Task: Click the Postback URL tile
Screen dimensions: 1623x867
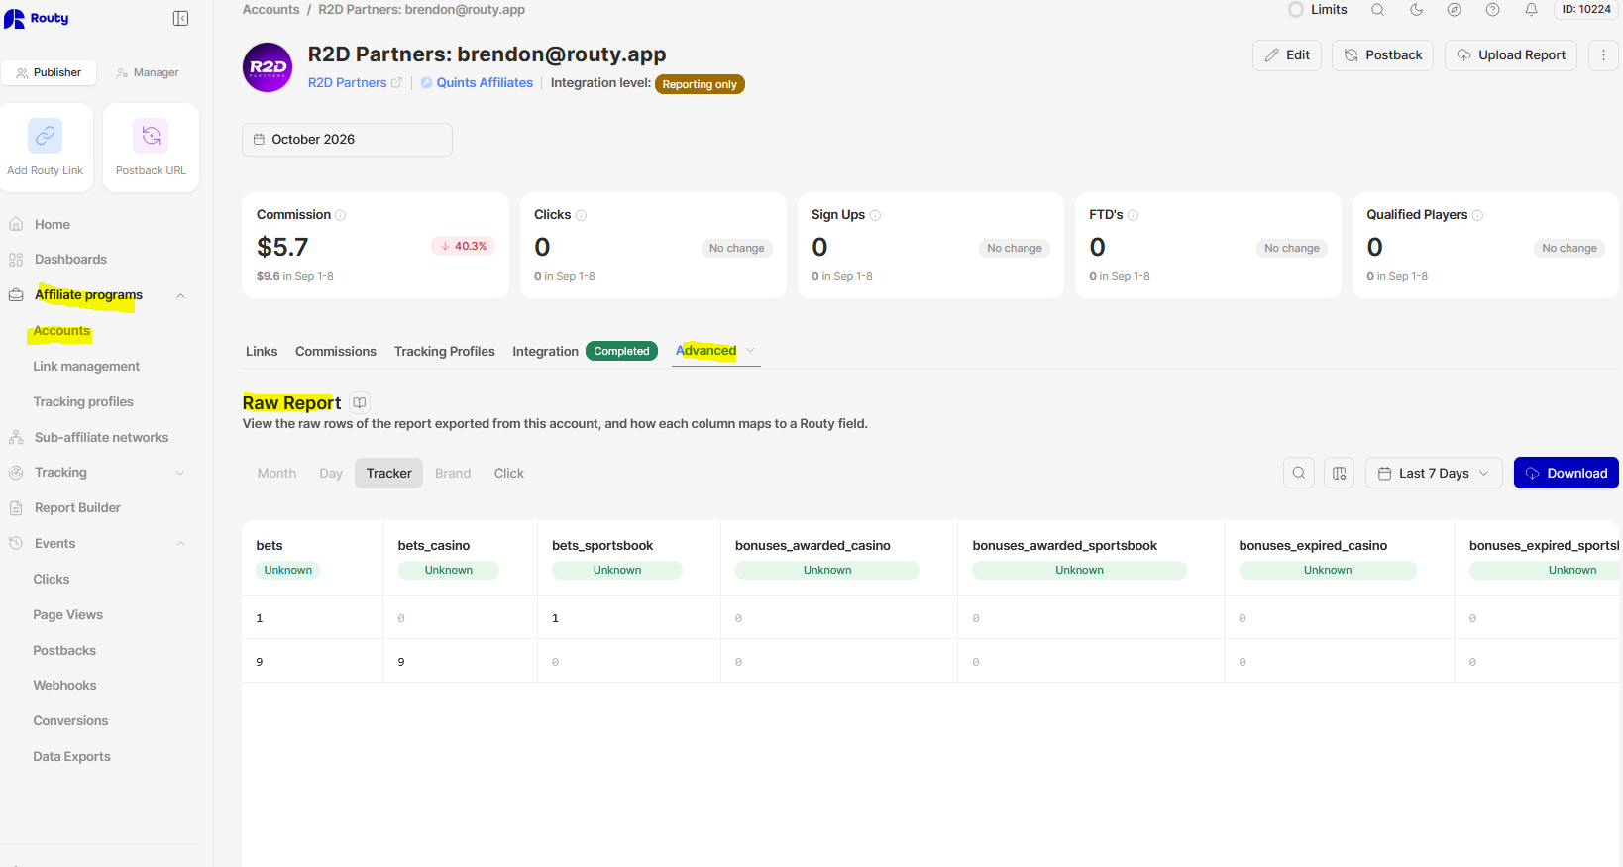Action: (x=151, y=148)
